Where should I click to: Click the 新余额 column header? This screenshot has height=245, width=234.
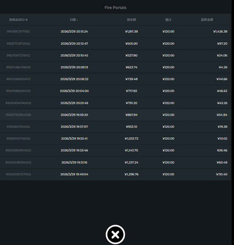pyautogui.click(x=131, y=20)
